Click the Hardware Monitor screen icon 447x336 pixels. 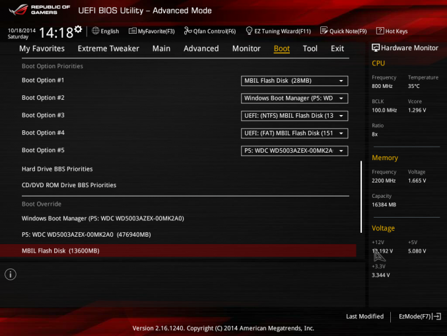click(376, 48)
